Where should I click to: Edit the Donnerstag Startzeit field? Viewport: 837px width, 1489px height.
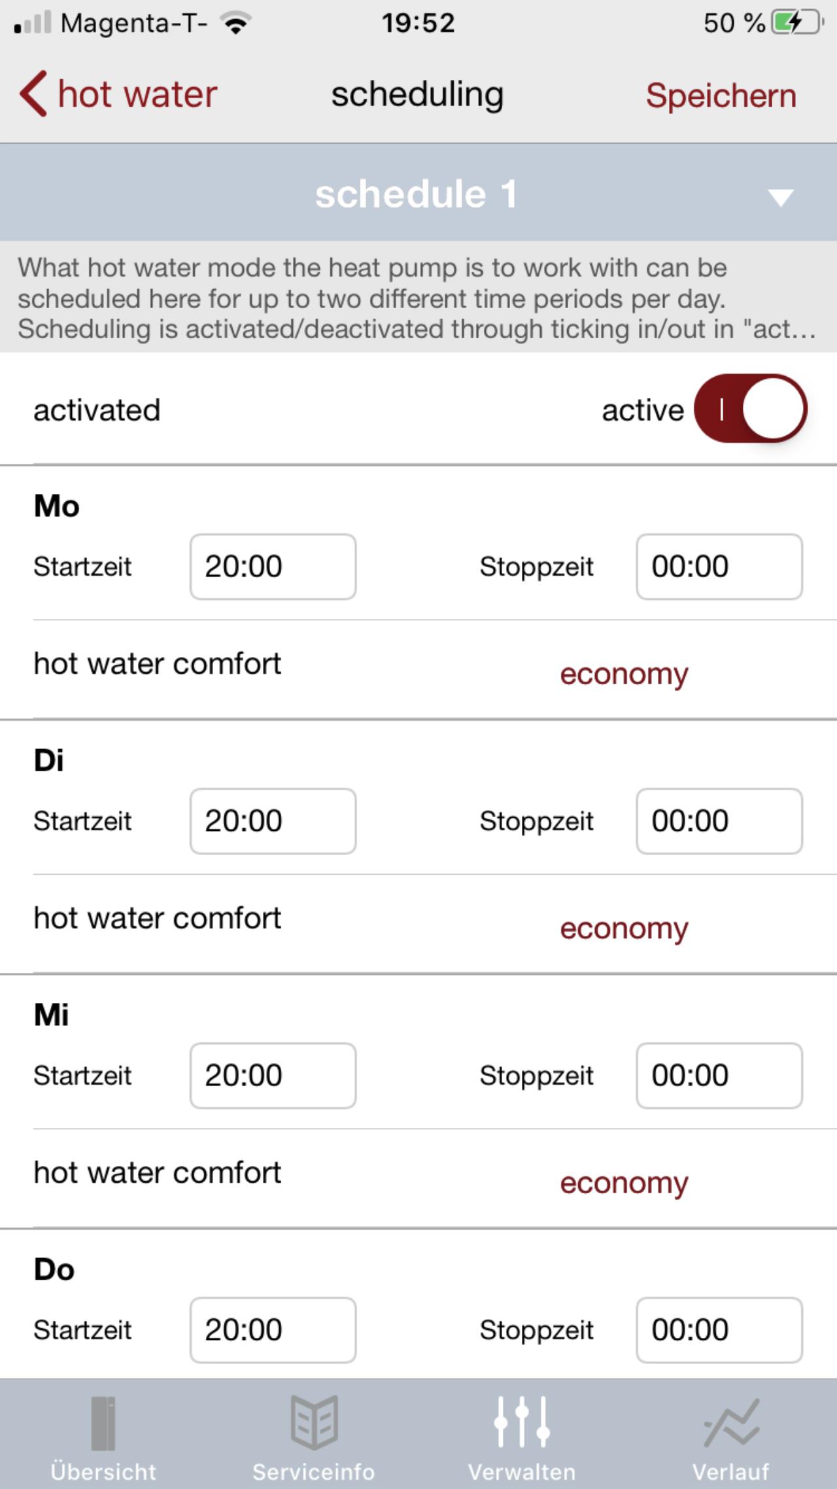coord(273,1330)
